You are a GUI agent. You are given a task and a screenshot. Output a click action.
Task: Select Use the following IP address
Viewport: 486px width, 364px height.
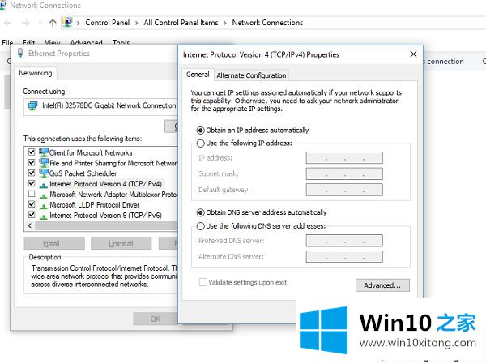tap(200, 143)
